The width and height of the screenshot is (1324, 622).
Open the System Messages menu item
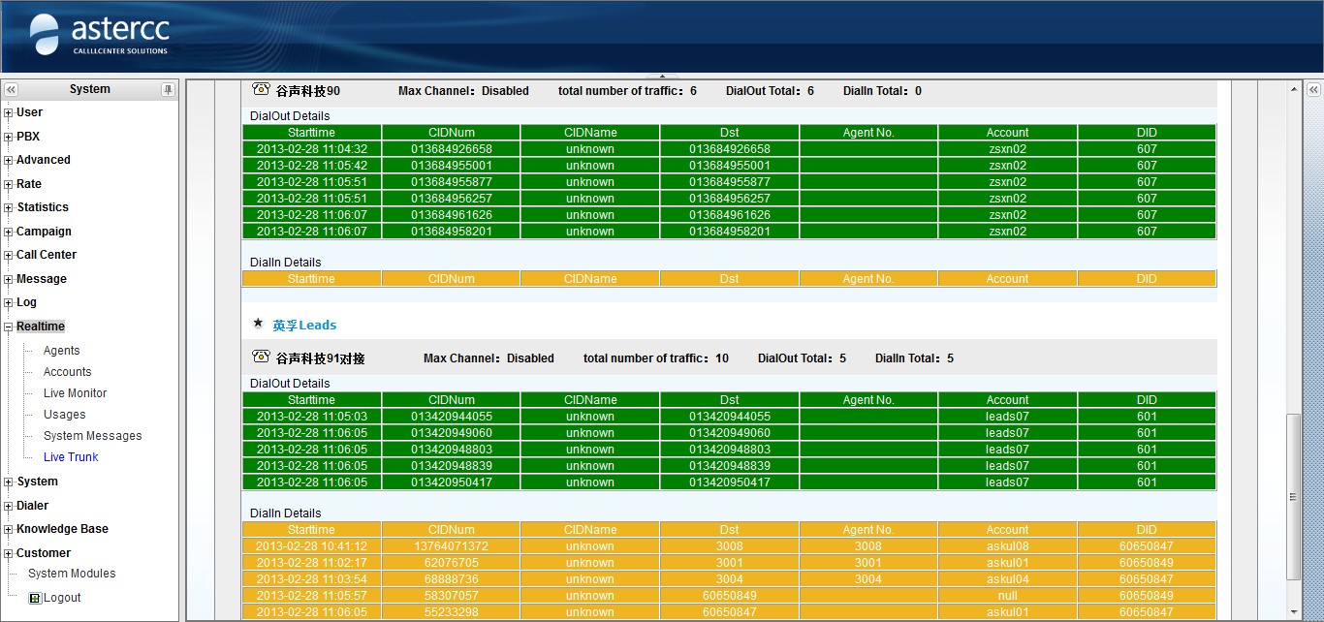92,436
